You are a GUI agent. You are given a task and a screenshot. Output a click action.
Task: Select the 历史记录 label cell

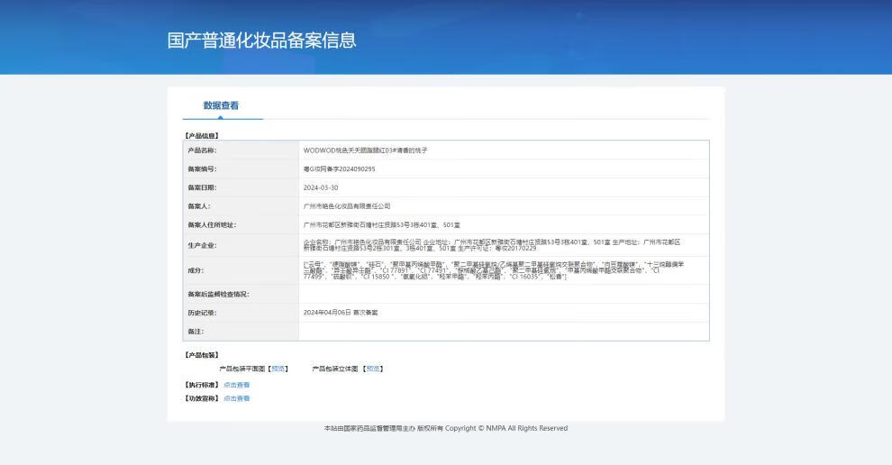(241, 313)
